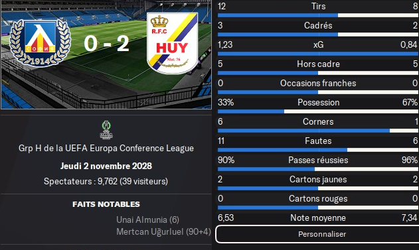Select goalscorer Mertcan Uğurluel (90+4)
This screenshot has width=419, height=250.
(x=163, y=231)
